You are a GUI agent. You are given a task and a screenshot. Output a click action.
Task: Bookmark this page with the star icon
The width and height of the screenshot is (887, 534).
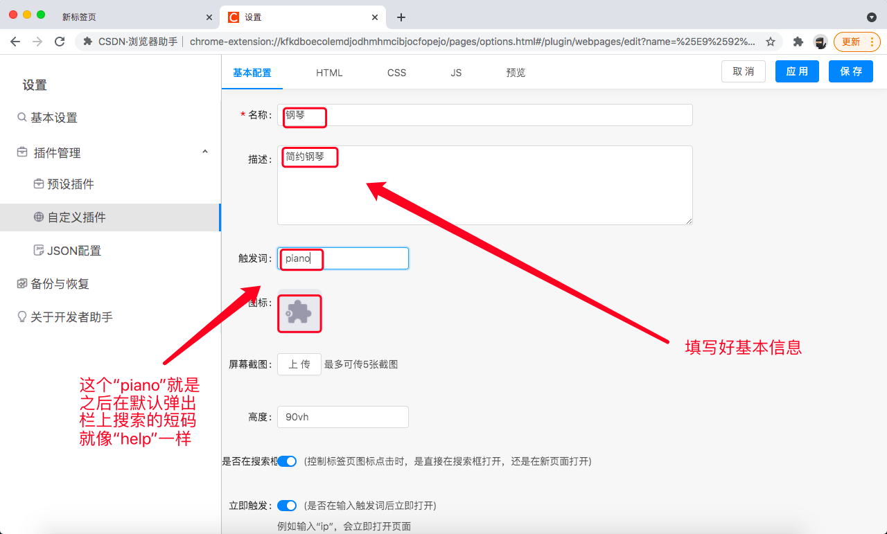771,42
